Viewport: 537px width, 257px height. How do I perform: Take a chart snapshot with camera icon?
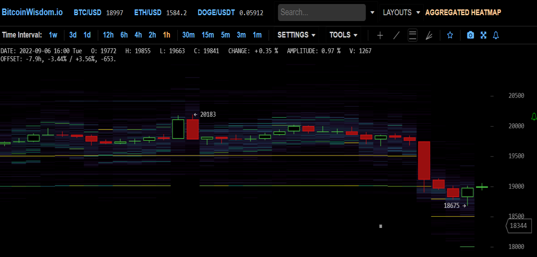470,35
